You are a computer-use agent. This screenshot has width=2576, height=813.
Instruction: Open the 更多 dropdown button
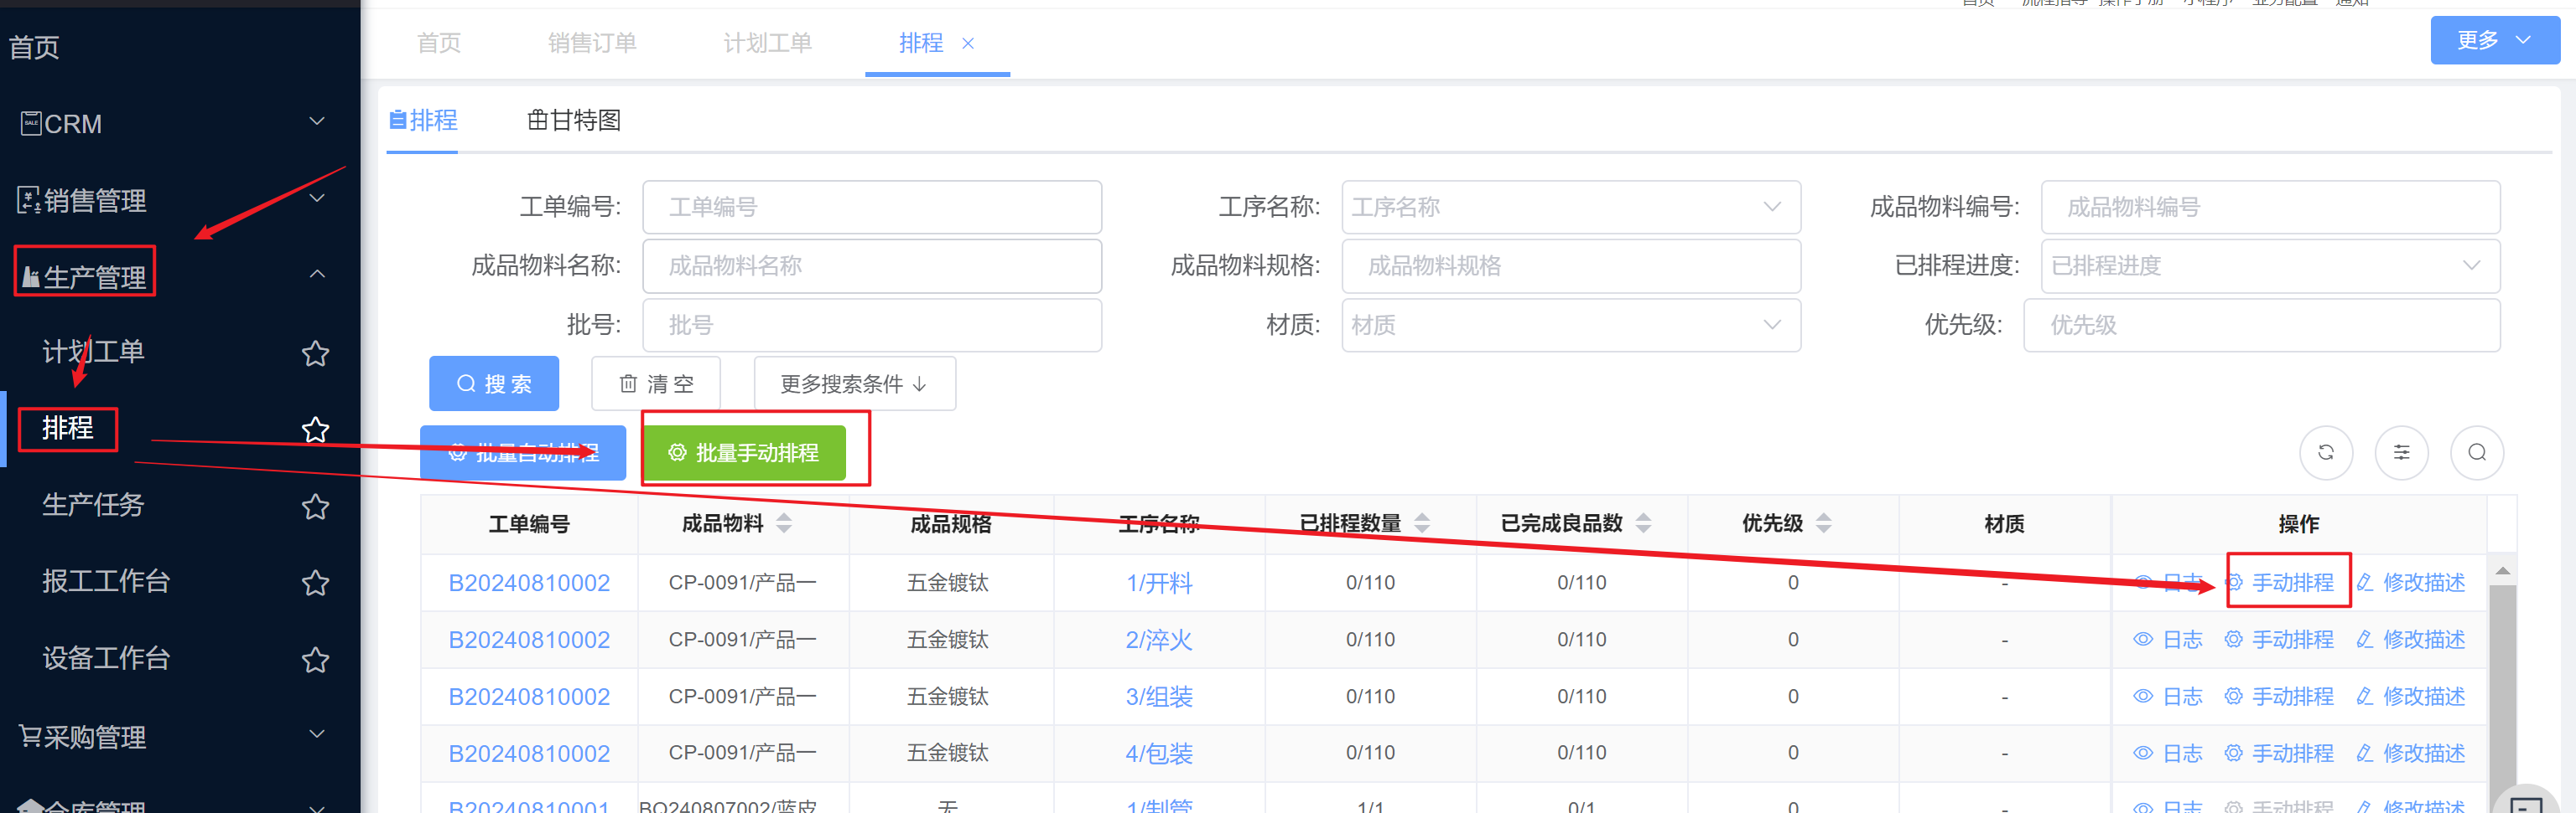(2494, 40)
